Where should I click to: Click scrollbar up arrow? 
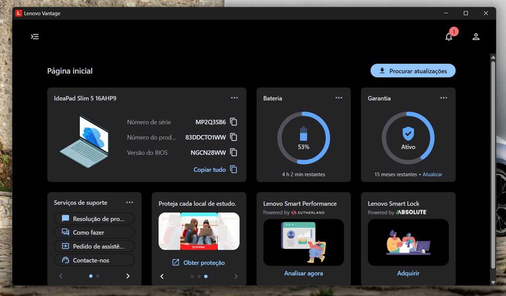coord(493,58)
